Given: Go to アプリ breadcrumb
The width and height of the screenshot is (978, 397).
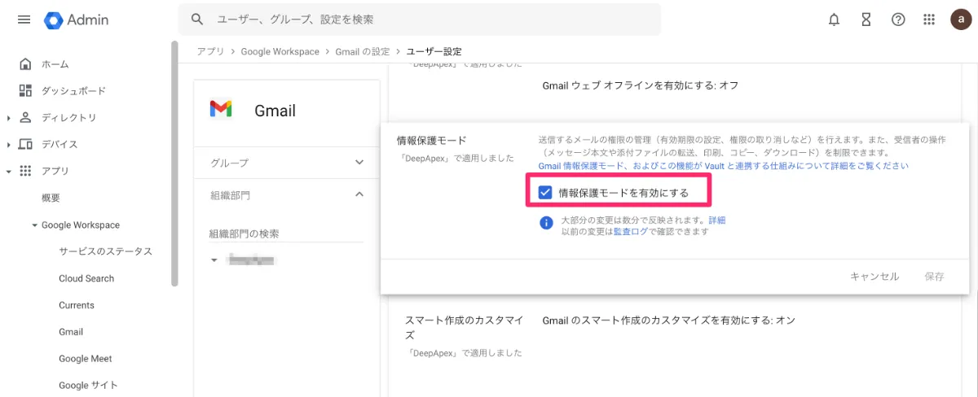Looking at the screenshot, I should (x=210, y=51).
